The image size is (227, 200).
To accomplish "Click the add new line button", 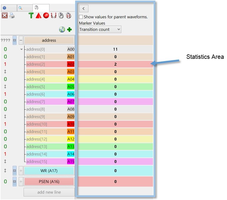I will [49, 192].
